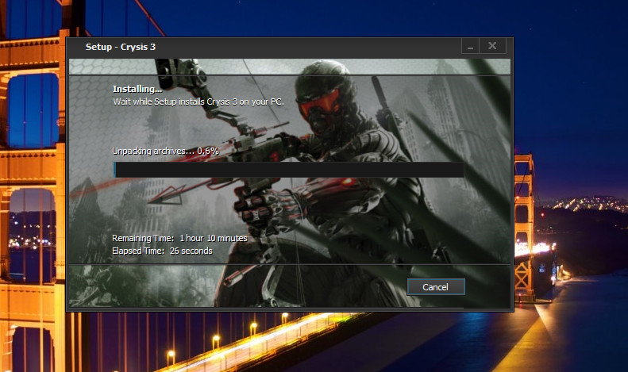Screen dimensions: 628x372
Task: Click the unpacking archives progress bar
Action: click(x=289, y=170)
